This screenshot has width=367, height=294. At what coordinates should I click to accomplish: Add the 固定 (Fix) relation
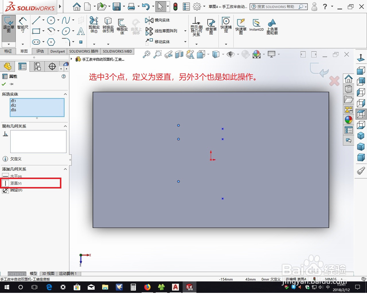(12, 190)
